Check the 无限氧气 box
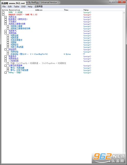 [x=6, y=31]
